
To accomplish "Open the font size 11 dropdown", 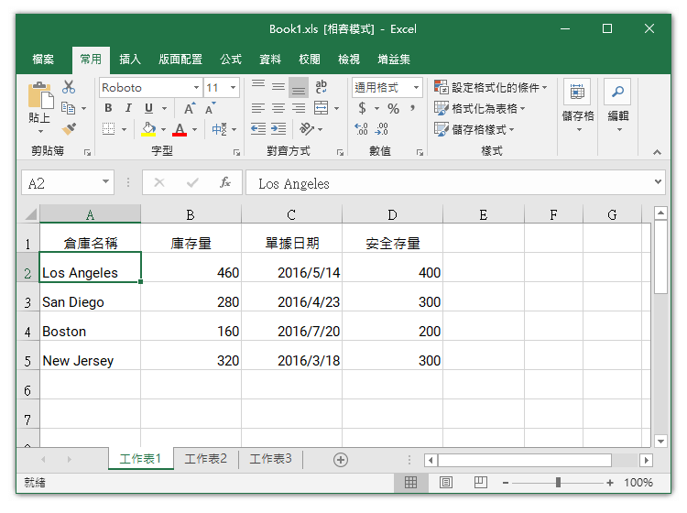I will coord(233,88).
